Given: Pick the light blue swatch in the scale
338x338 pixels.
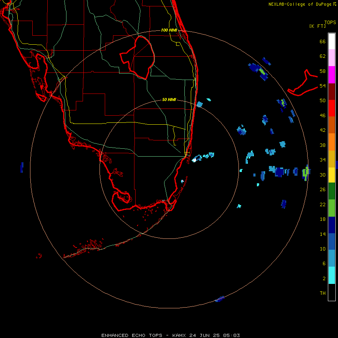Looking at the screenshot, I should [332, 258].
